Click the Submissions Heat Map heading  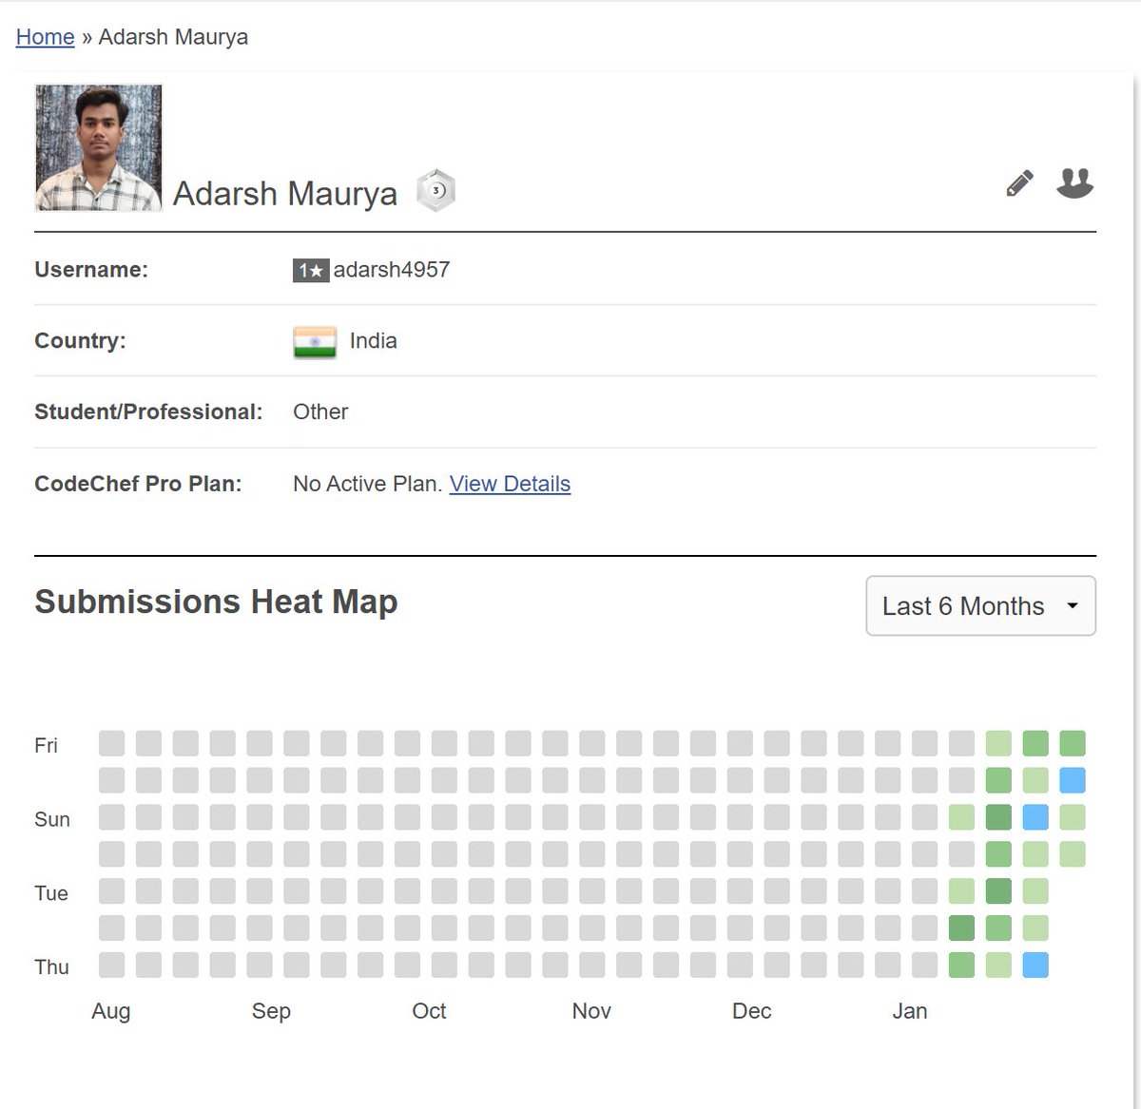click(216, 602)
